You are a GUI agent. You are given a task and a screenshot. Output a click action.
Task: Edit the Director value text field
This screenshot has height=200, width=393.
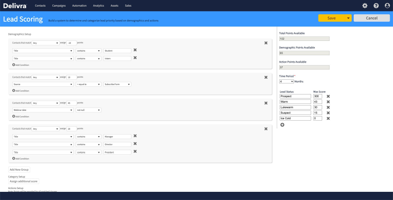click(117, 144)
